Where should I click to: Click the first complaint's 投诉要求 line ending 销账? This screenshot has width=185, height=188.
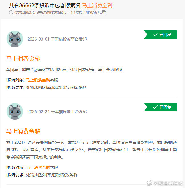click(x=46, y=87)
